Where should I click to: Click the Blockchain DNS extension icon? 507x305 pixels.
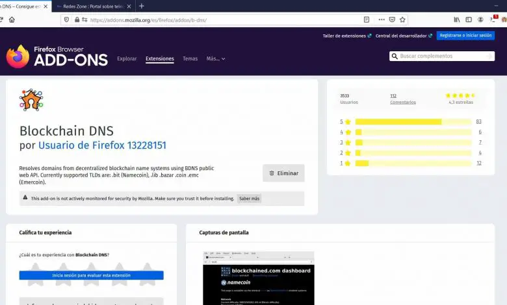31,100
